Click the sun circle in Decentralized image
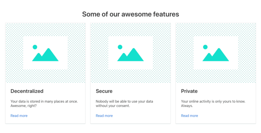Screen dimensions: 261x133 coord(35,47)
